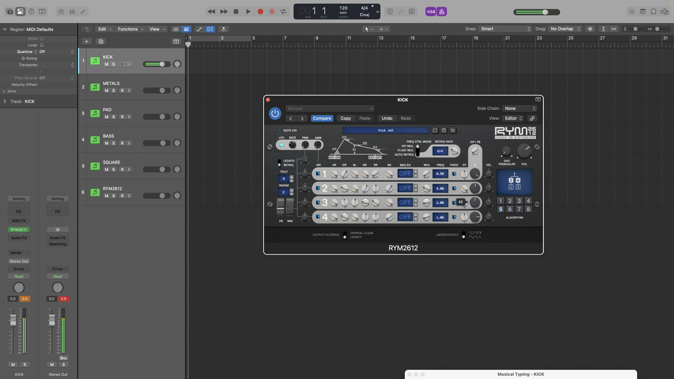Click the plugin link chain icon

(x=532, y=118)
